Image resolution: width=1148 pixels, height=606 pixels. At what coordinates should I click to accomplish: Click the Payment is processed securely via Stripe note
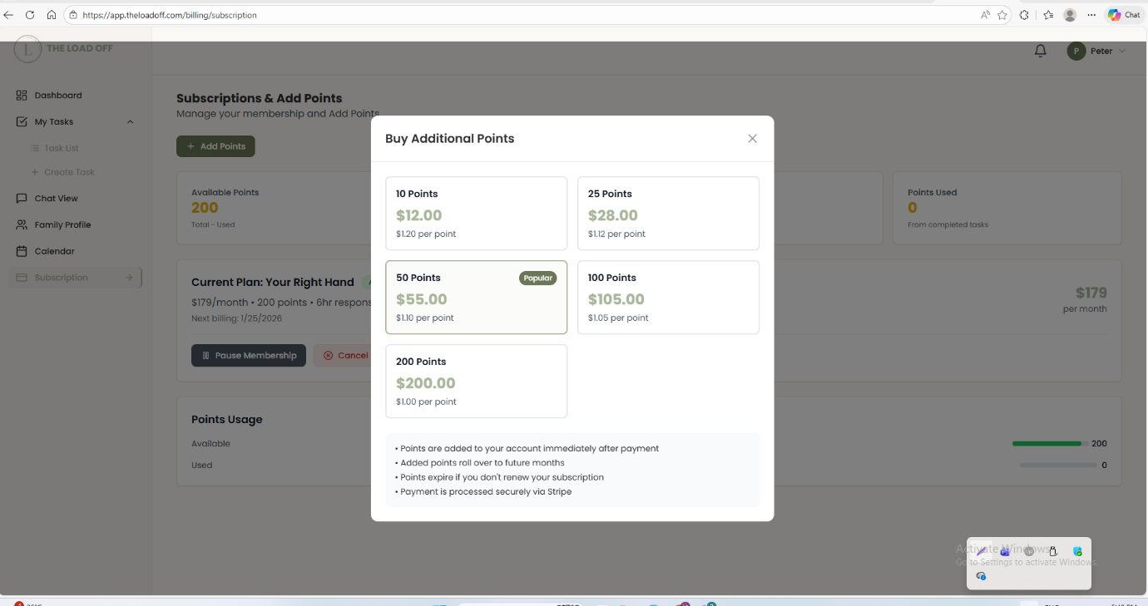[x=483, y=491]
